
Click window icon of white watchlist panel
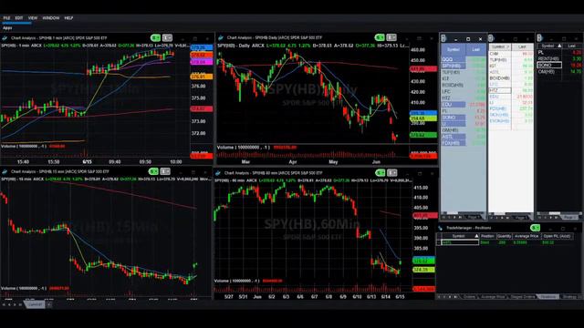tap(491, 38)
